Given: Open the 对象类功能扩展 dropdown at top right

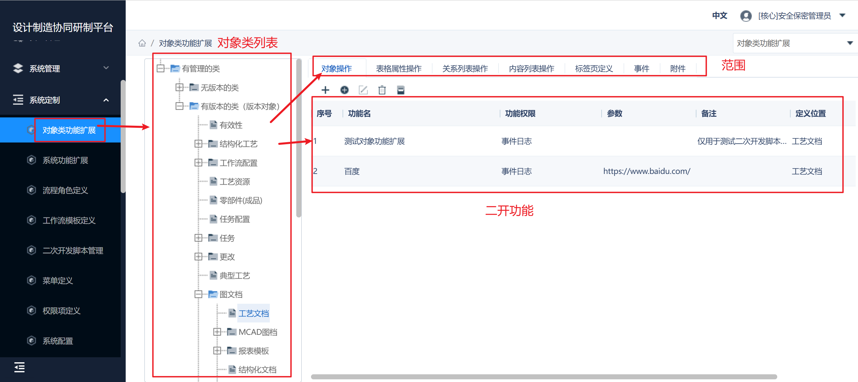Looking at the screenshot, I should point(795,43).
